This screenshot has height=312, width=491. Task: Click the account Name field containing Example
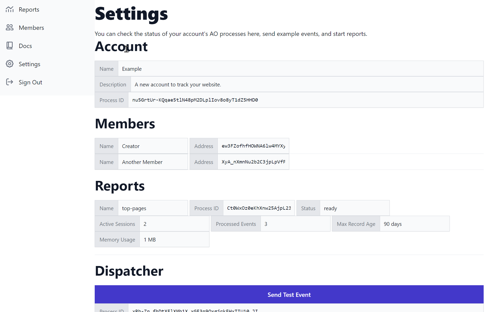[300, 69]
